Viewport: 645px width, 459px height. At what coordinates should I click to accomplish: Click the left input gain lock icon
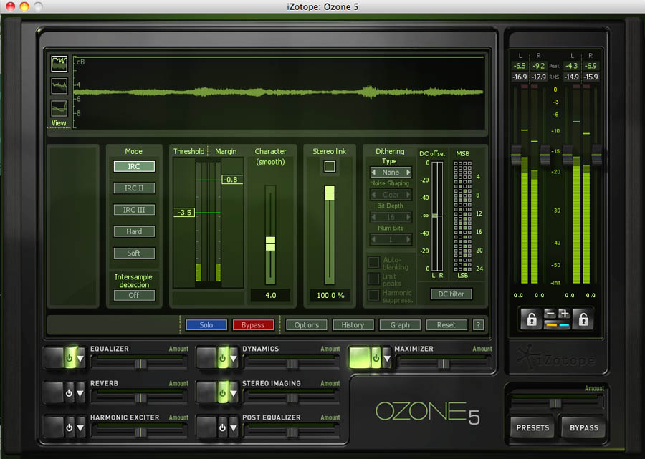[x=531, y=319]
